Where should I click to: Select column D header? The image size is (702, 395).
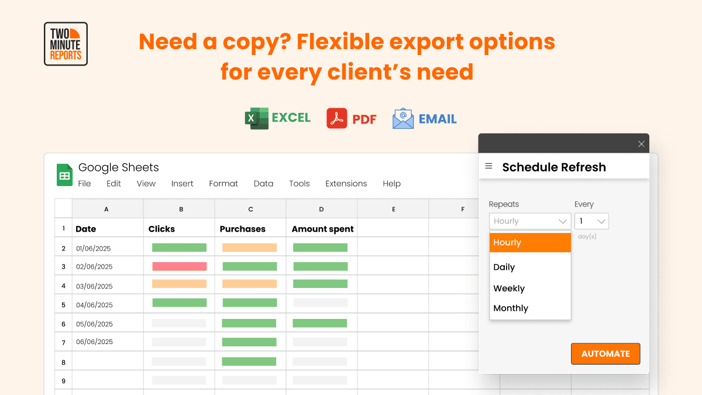(322, 208)
